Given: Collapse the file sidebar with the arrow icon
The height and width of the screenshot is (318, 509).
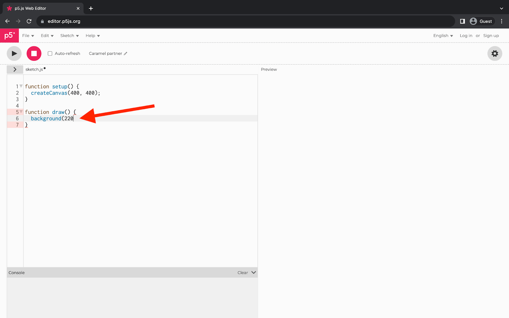Looking at the screenshot, I should pos(15,69).
